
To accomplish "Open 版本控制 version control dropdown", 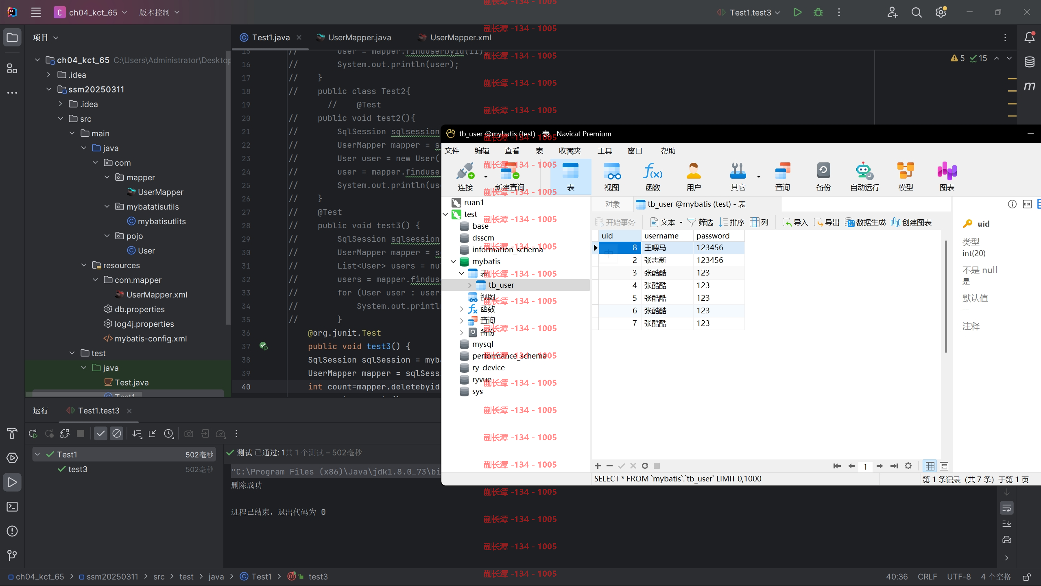I will tap(159, 13).
